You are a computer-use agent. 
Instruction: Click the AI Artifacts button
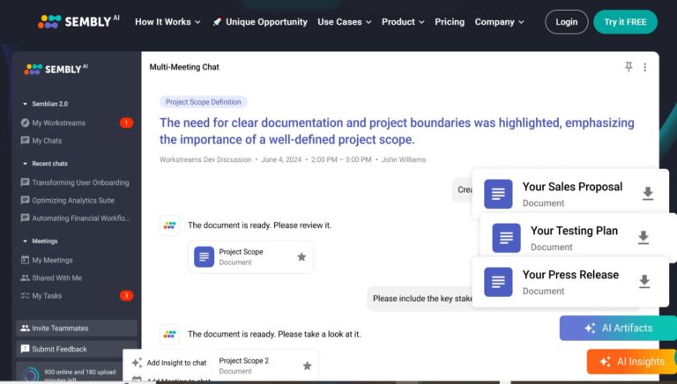tap(618, 329)
